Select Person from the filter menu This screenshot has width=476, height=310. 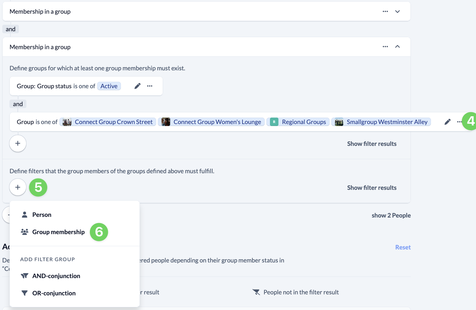[42, 215]
